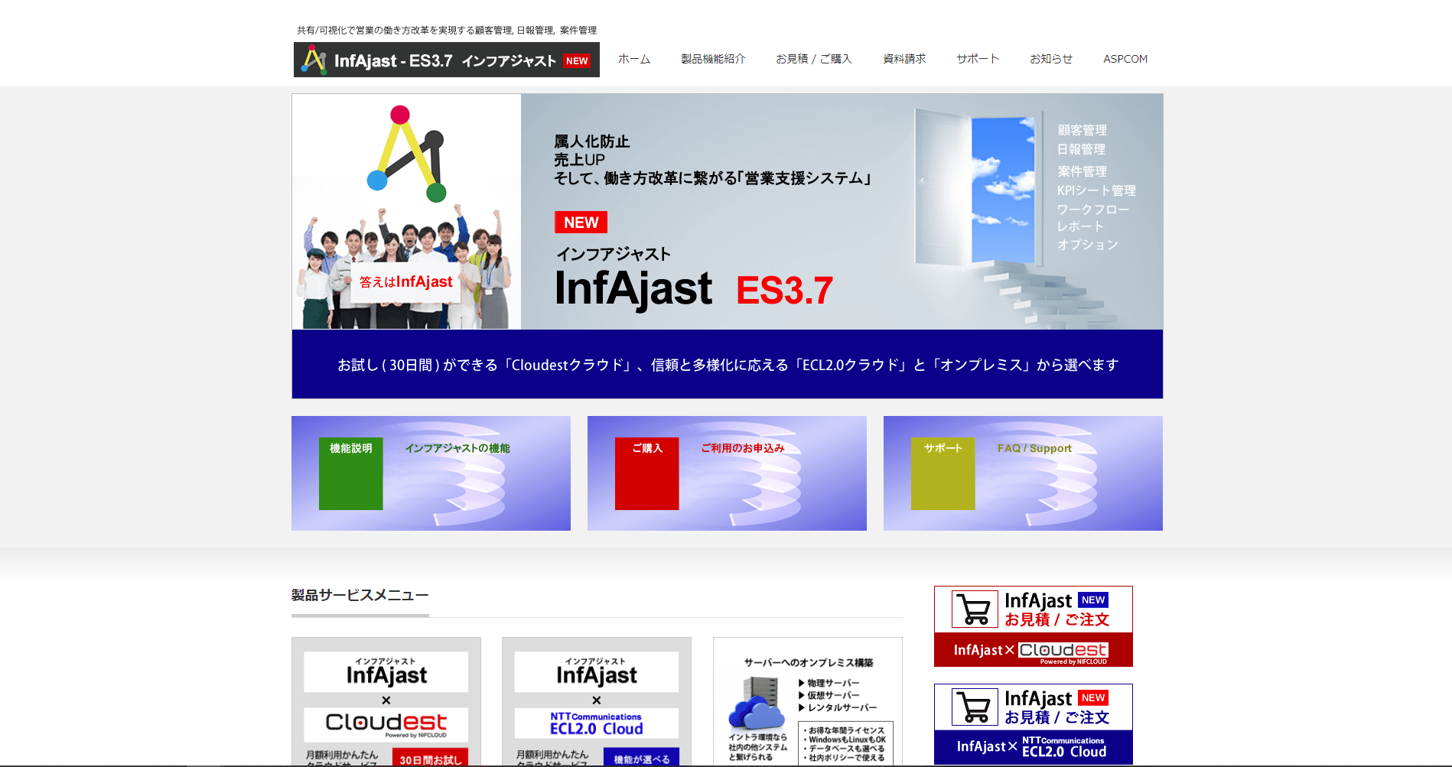Click the colorful A logo in hero banner
The width and height of the screenshot is (1452, 767).
406,153
